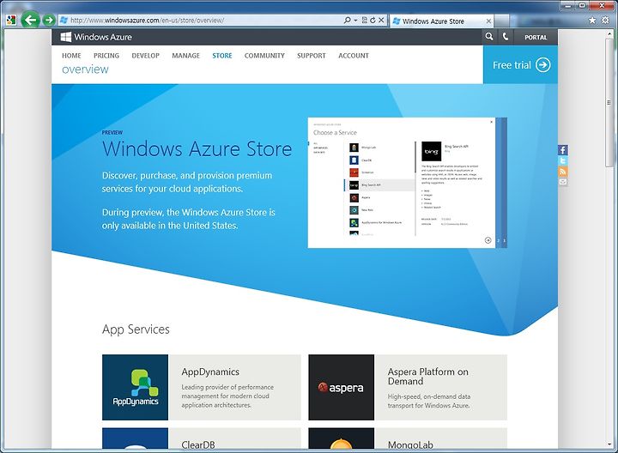Open Aspera Platform on Demand title
618x453 pixels.
(x=428, y=376)
